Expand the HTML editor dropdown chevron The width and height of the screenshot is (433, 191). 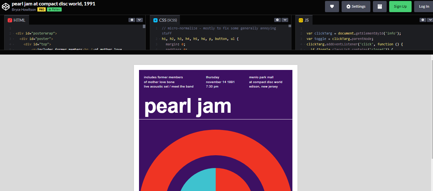coord(139,20)
